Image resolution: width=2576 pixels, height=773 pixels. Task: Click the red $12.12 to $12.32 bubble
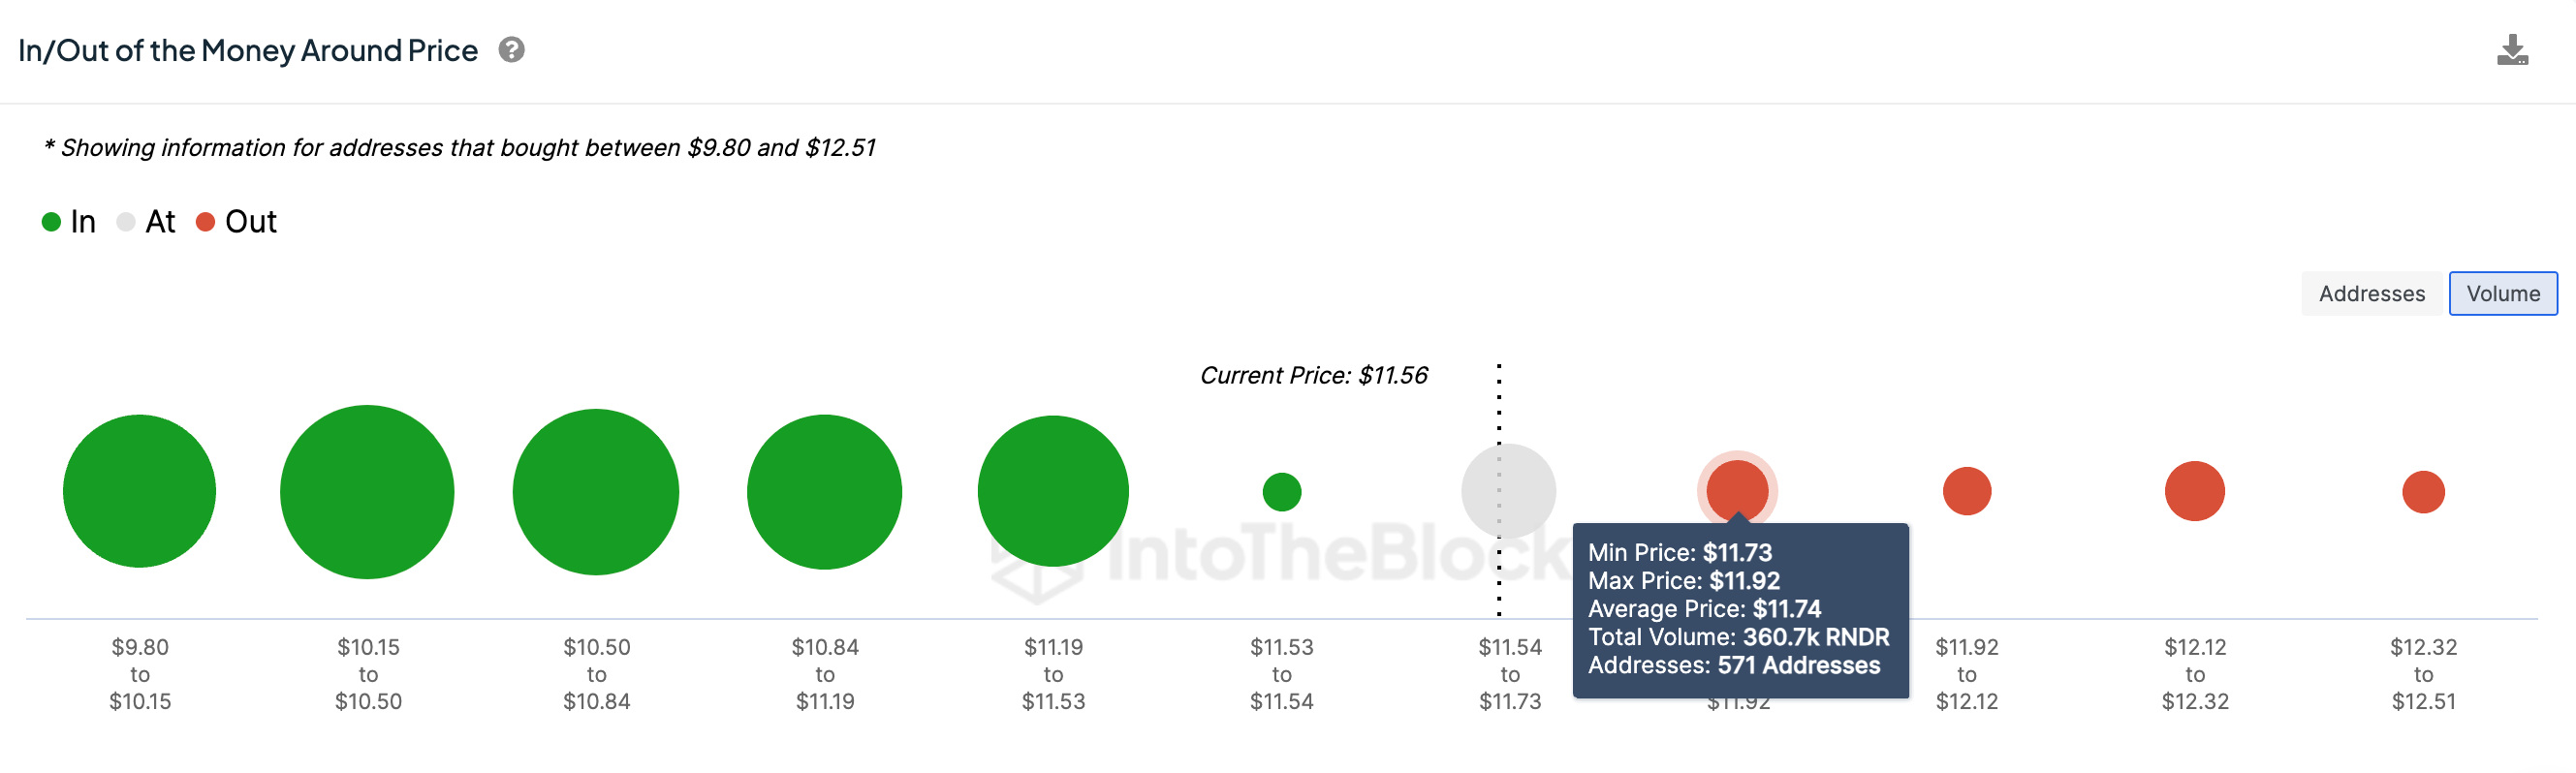coord(2194,491)
